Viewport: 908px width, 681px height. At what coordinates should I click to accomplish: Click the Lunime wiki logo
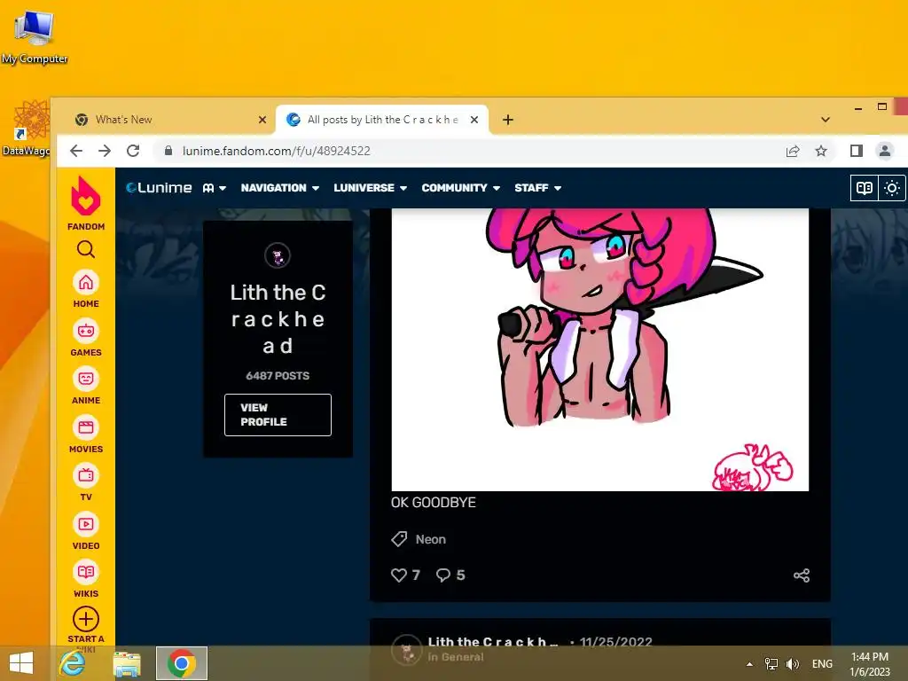click(x=160, y=188)
